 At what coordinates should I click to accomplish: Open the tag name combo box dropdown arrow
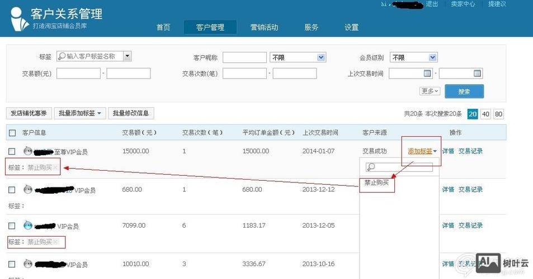127,56
